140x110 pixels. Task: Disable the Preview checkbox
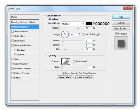(116, 33)
